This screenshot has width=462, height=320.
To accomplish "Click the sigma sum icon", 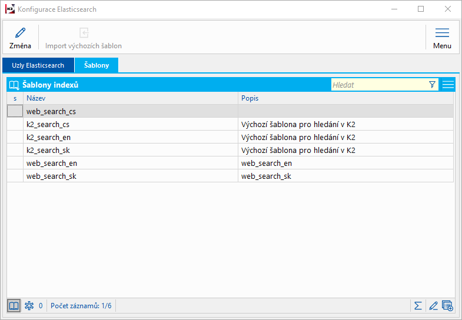I will 418,306.
